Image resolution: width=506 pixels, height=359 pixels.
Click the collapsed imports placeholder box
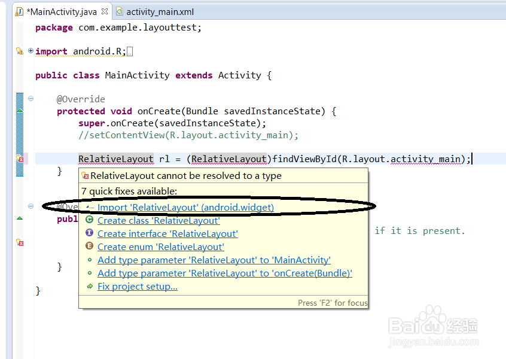(x=130, y=51)
